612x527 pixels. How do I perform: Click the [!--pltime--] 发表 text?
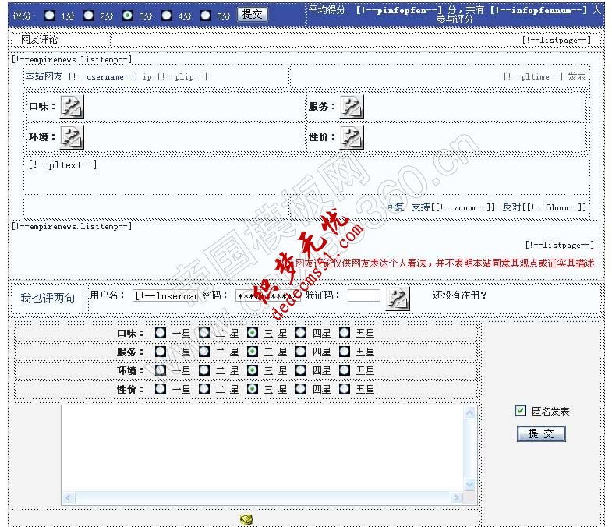click(545, 76)
